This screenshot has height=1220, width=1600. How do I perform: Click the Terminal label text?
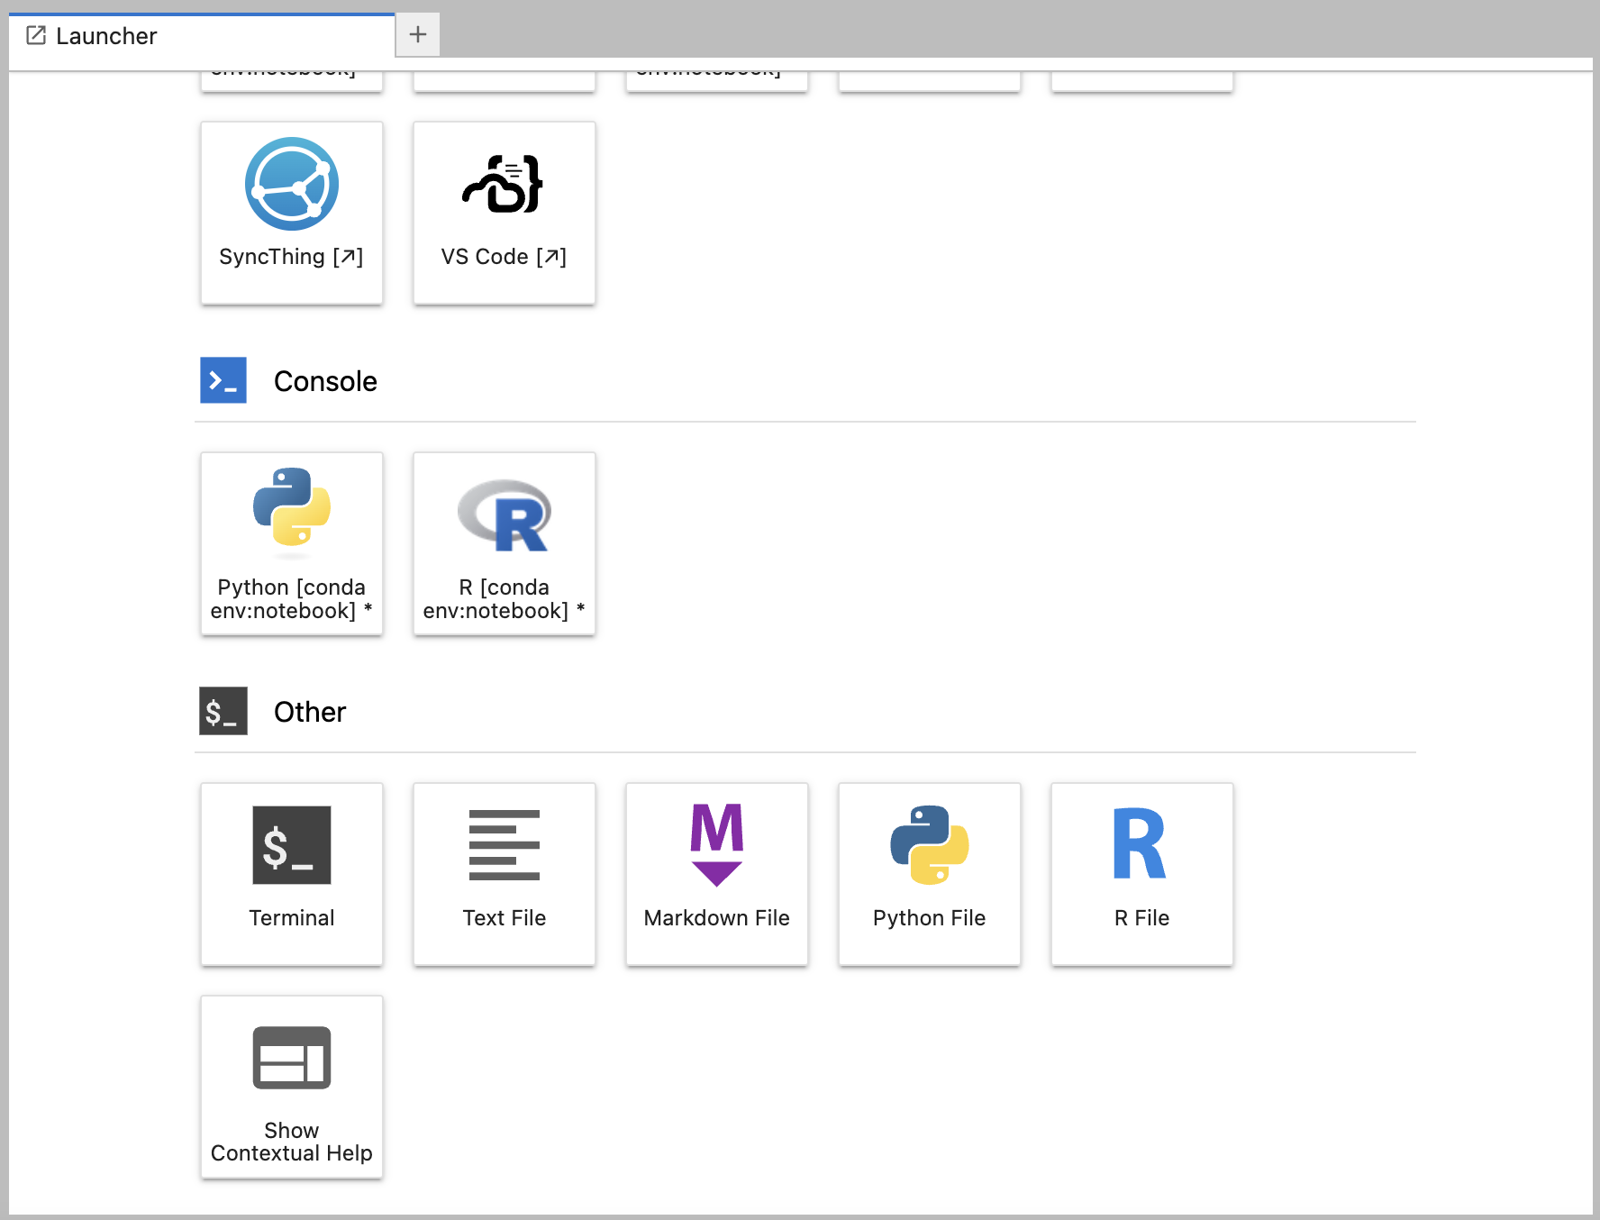(292, 918)
